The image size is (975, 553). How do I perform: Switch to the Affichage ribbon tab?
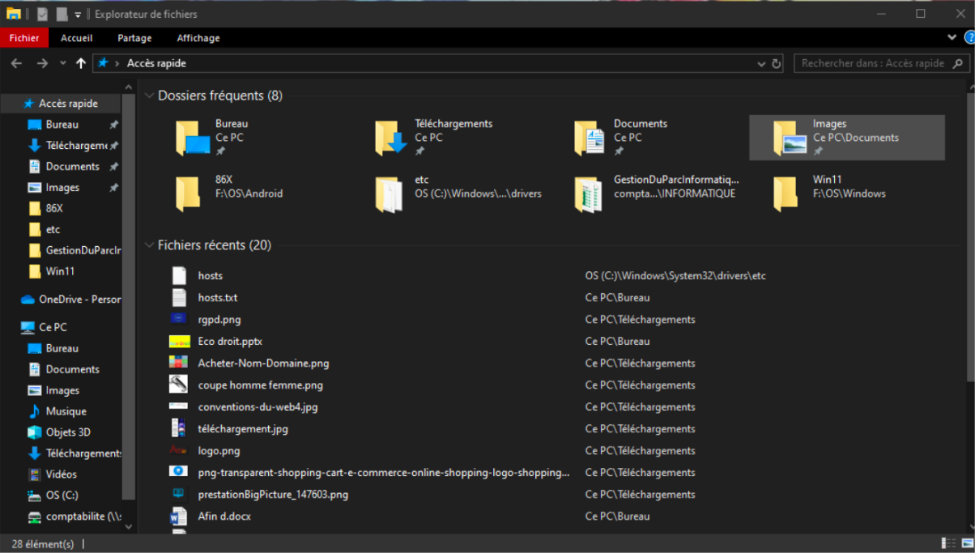click(x=198, y=38)
